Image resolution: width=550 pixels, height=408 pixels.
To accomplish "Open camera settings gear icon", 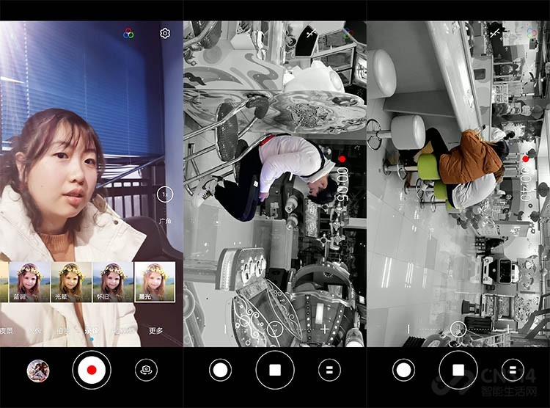I will (x=165, y=33).
